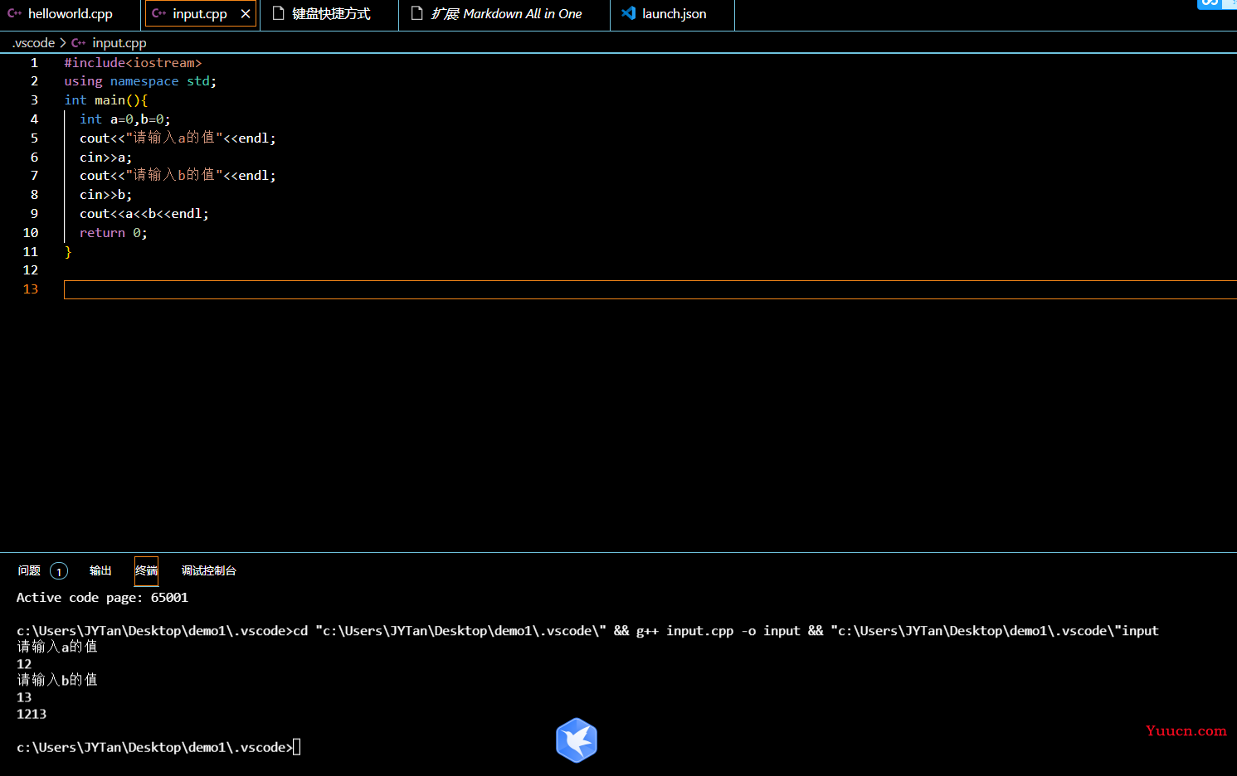Open the 扩展 Markdown All in One tab

click(x=505, y=14)
